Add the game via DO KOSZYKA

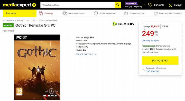coord(160,61)
